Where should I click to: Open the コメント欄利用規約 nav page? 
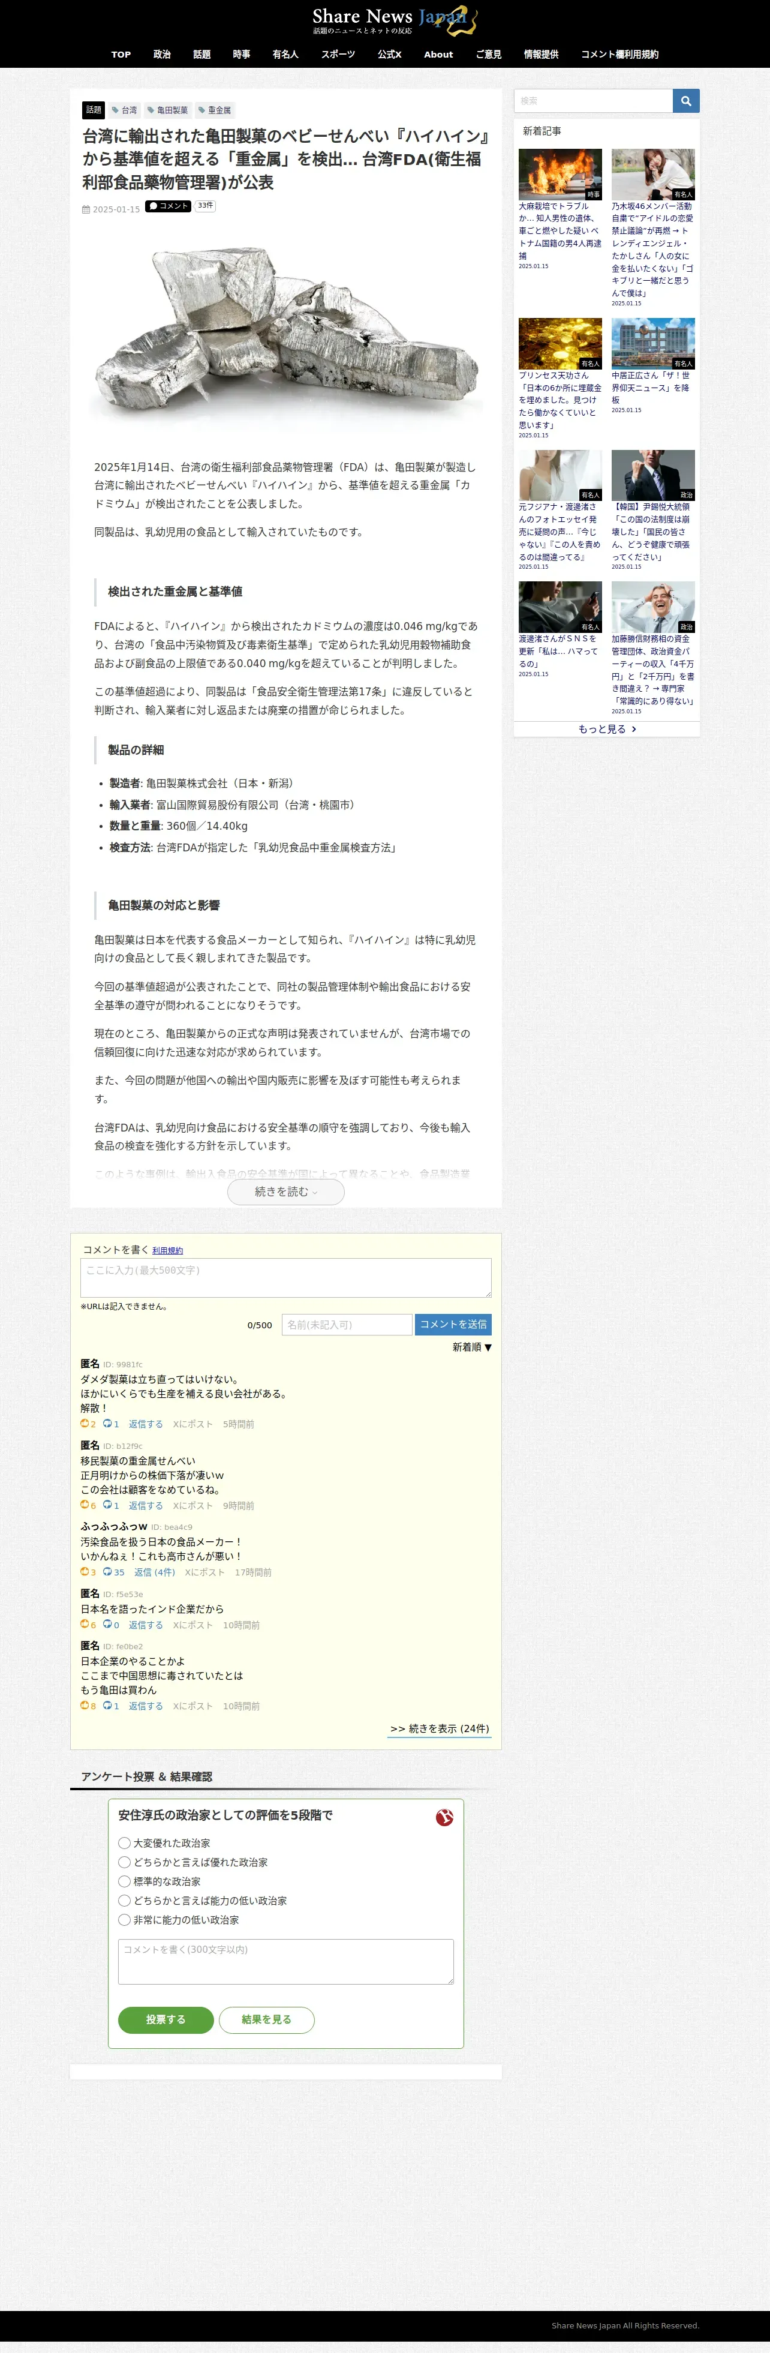click(619, 55)
